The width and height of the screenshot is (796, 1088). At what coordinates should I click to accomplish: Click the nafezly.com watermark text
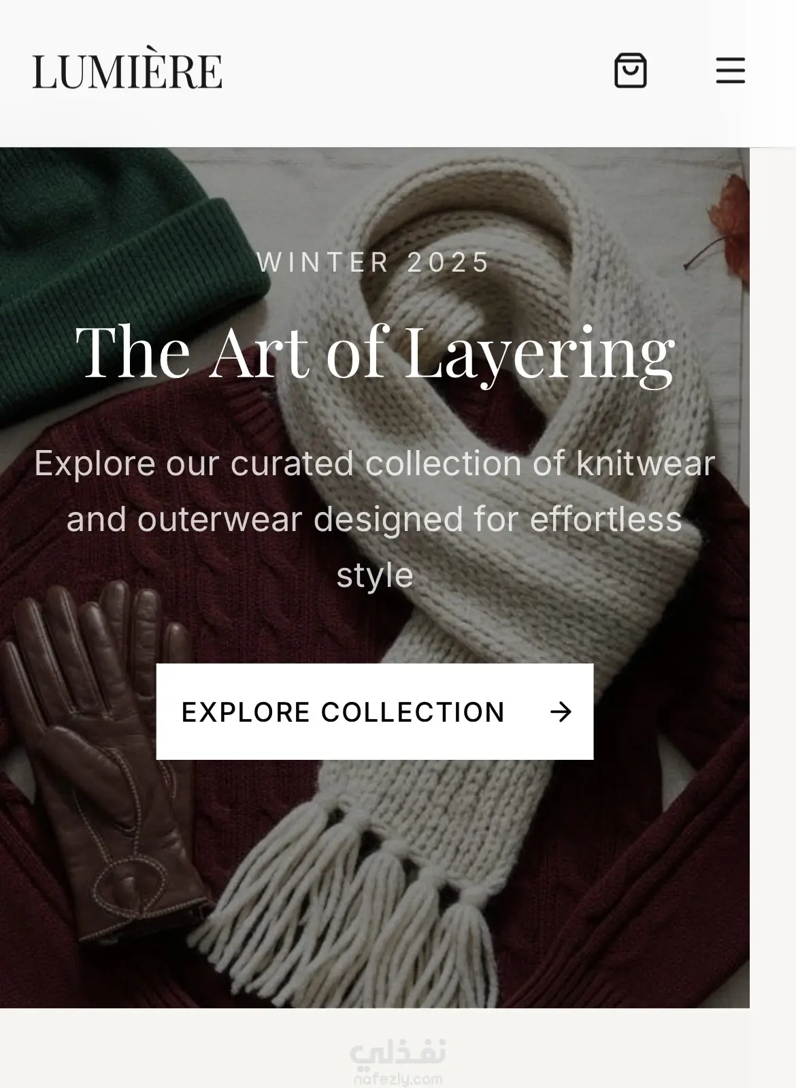tap(398, 1078)
